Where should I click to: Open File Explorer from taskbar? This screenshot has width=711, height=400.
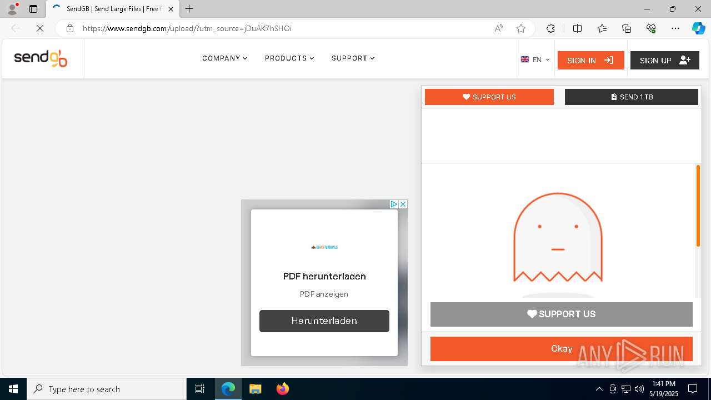pos(255,389)
